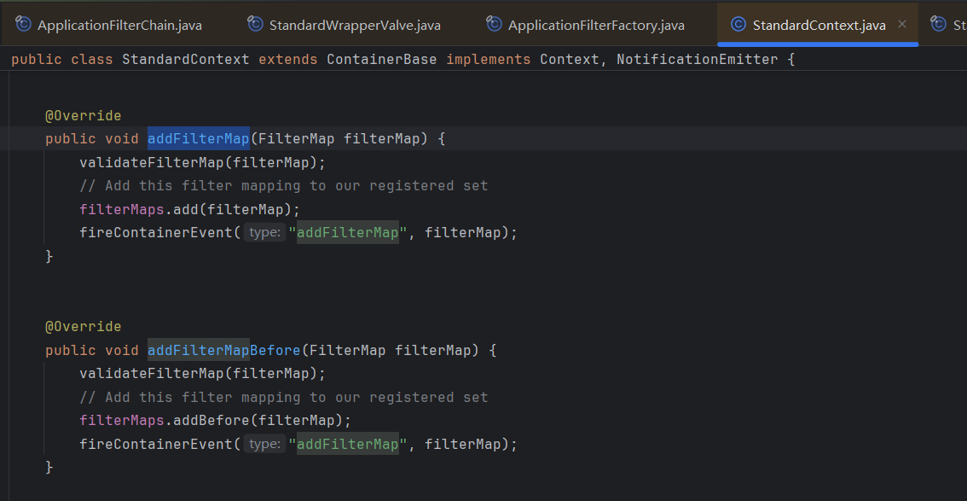Close the StandardContext.java tab
967x501 pixels.
(x=902, y=25)
